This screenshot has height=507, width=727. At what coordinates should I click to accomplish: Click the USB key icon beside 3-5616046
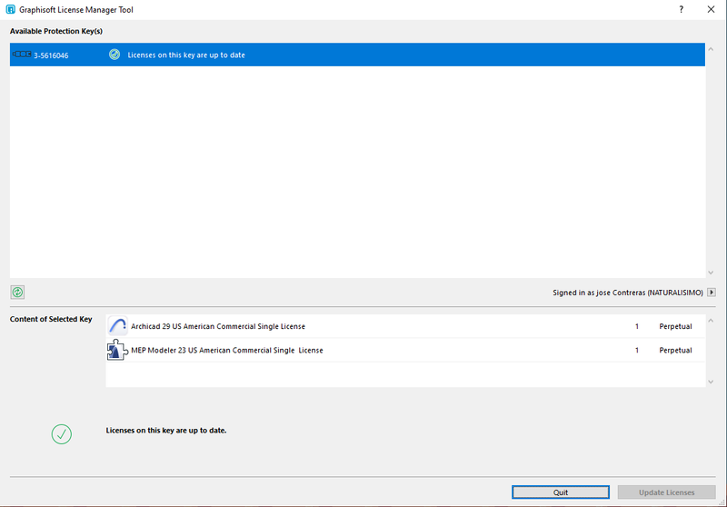22,55
